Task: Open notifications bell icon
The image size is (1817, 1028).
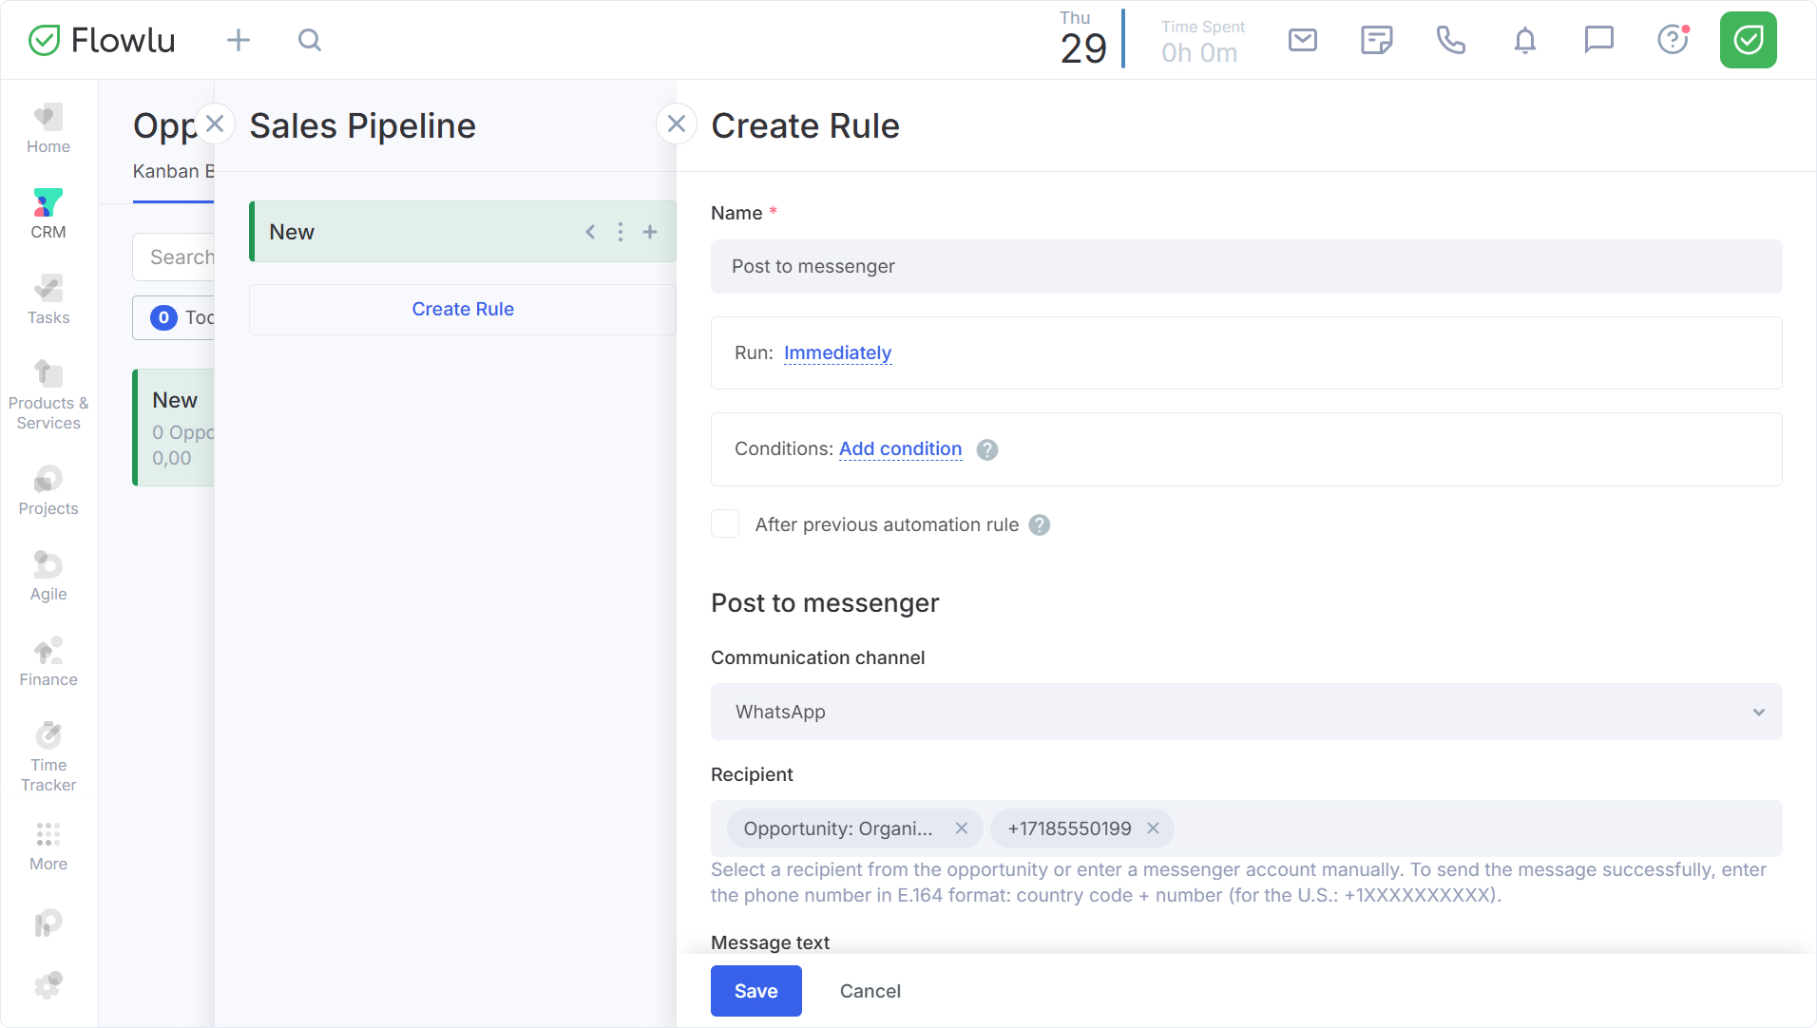Action: tap(1524, 40)
